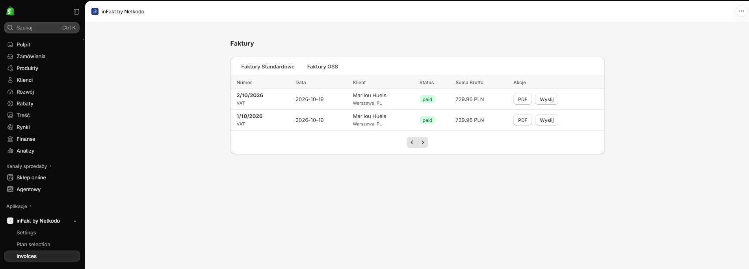Open the three-dots more menu
Viewport: 749px width, 269px height.
(x=741, y=11)
